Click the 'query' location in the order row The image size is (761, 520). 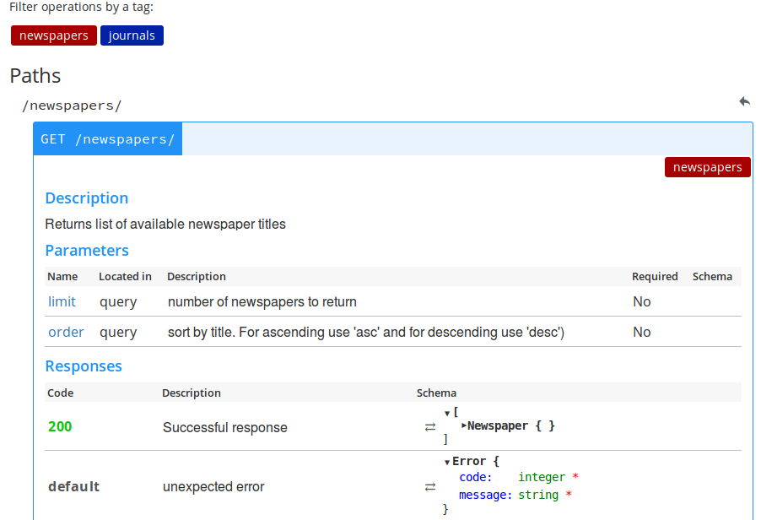118,333
